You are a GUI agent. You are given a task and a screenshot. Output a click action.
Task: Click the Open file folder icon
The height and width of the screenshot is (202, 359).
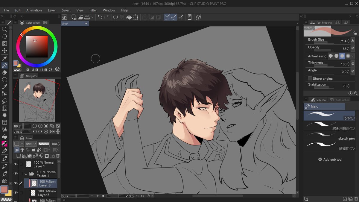[x=80, y=17]
